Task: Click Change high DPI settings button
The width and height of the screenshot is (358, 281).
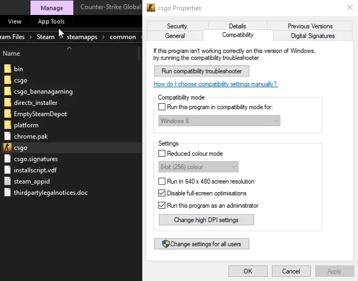Action: click(x=207, y=220)
